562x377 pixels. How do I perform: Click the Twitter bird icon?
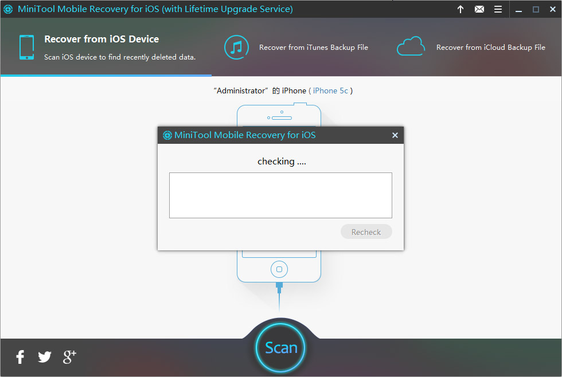coord(45,357)
